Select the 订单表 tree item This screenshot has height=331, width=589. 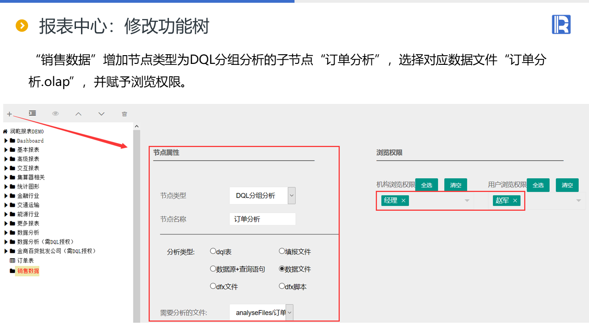[25, 261]
